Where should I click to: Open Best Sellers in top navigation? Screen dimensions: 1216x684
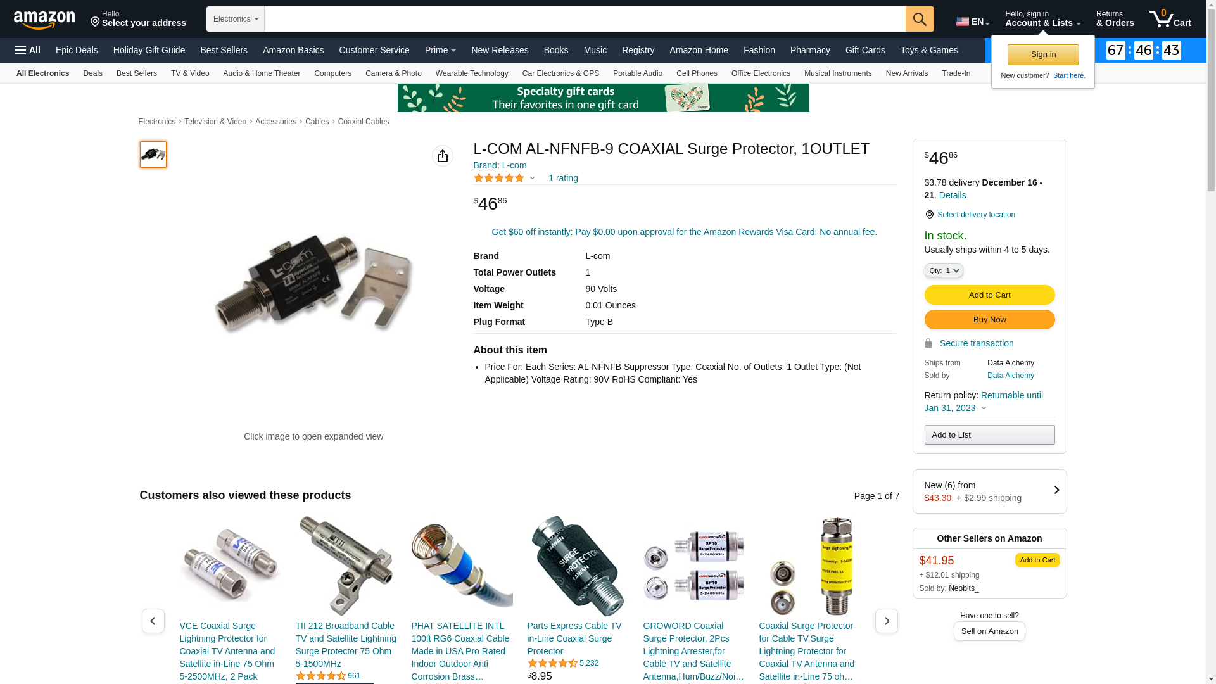pyautogui.click(x=224, y=50)
